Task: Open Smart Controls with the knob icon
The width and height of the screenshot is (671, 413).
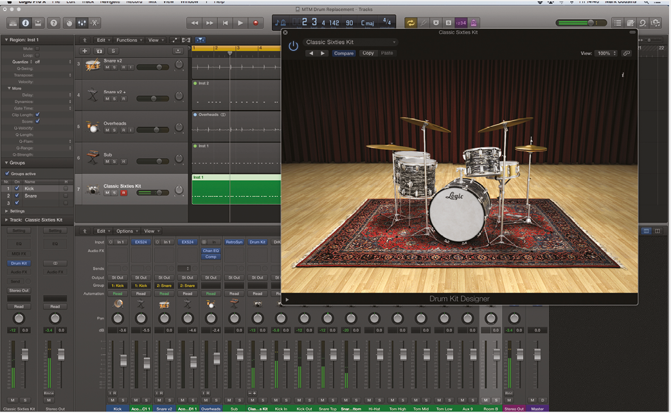Action: [x=69, y=23]
